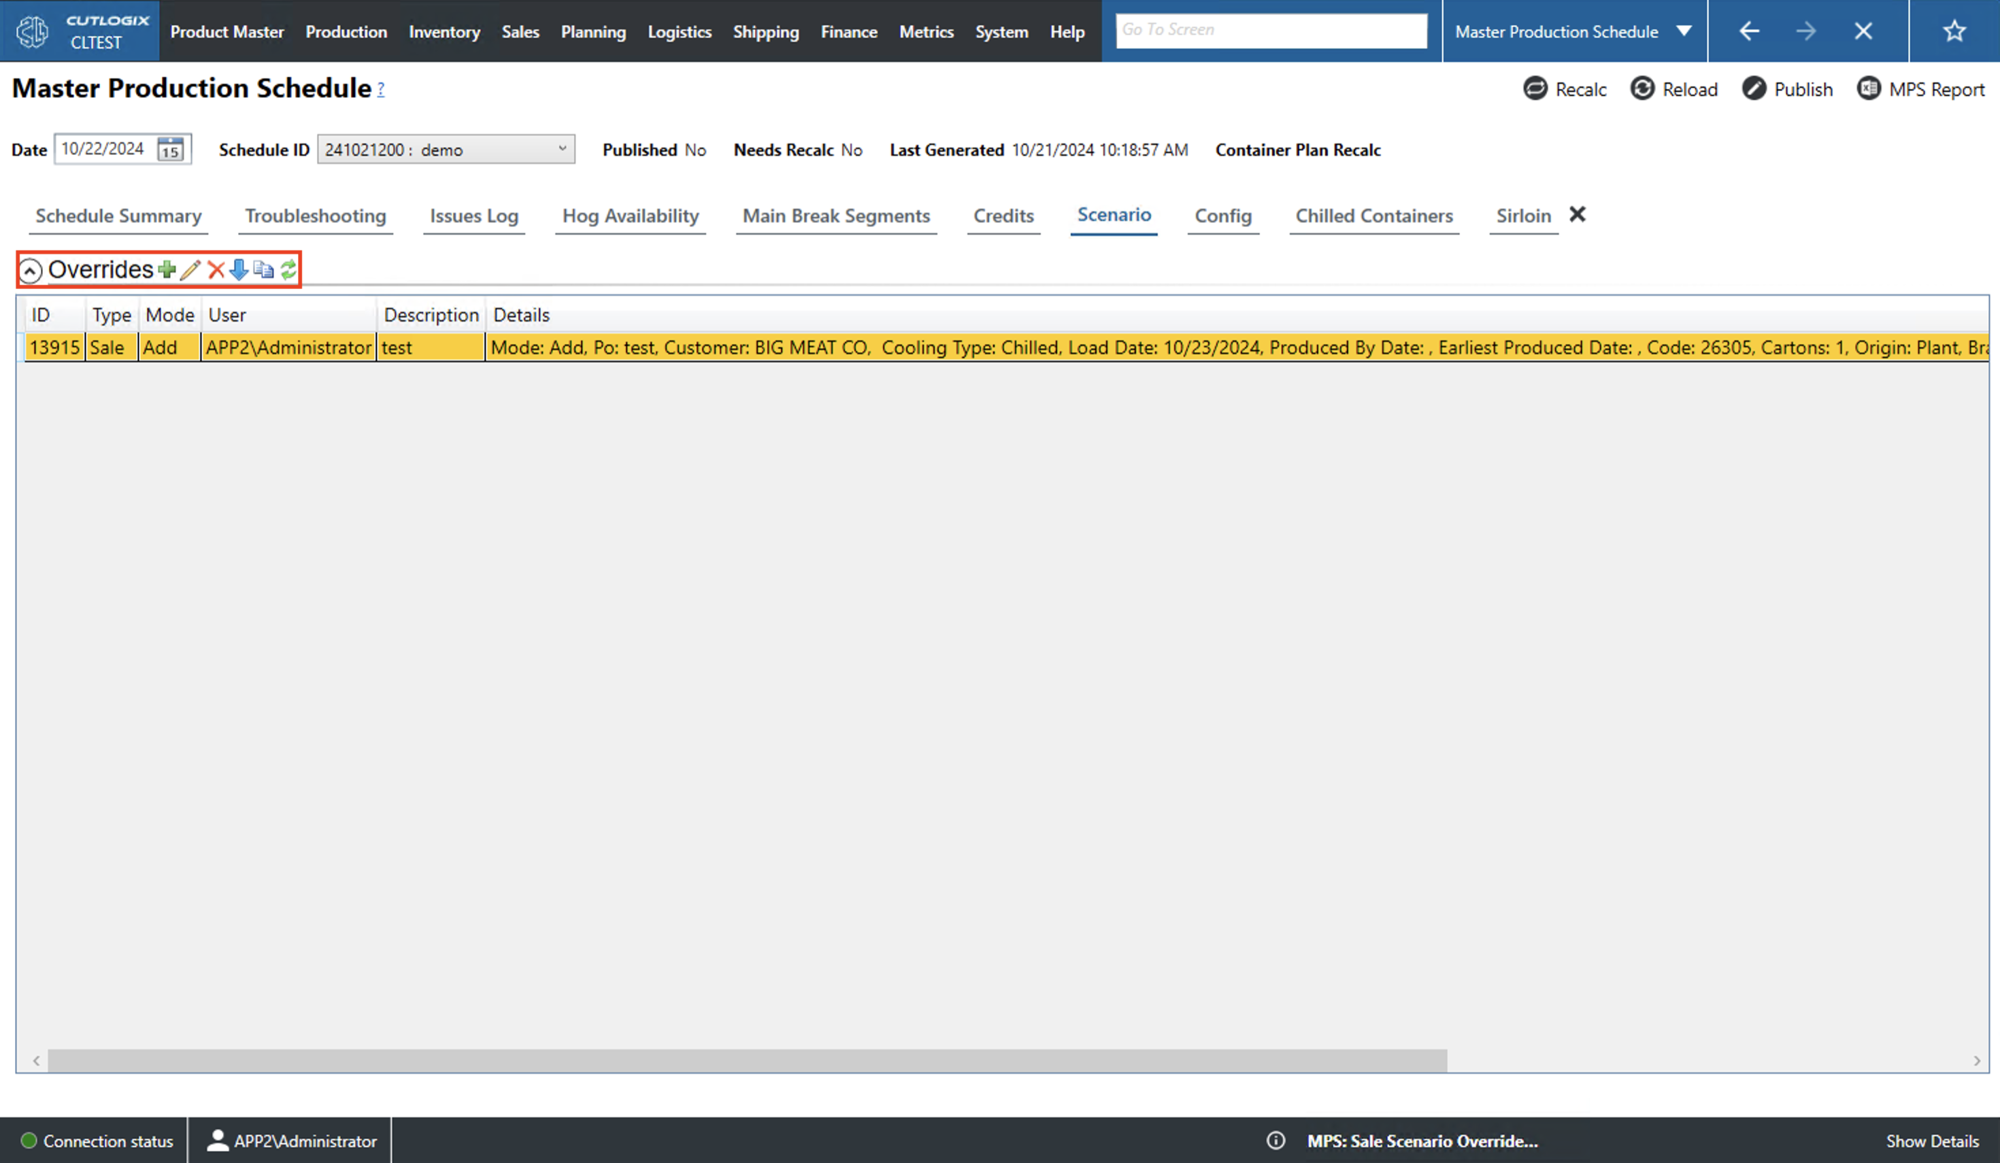The width and height of the screenshot is (2000, 1163).
Task: Open the Chilled Containers tab
Action: [x=1375, y=215]
